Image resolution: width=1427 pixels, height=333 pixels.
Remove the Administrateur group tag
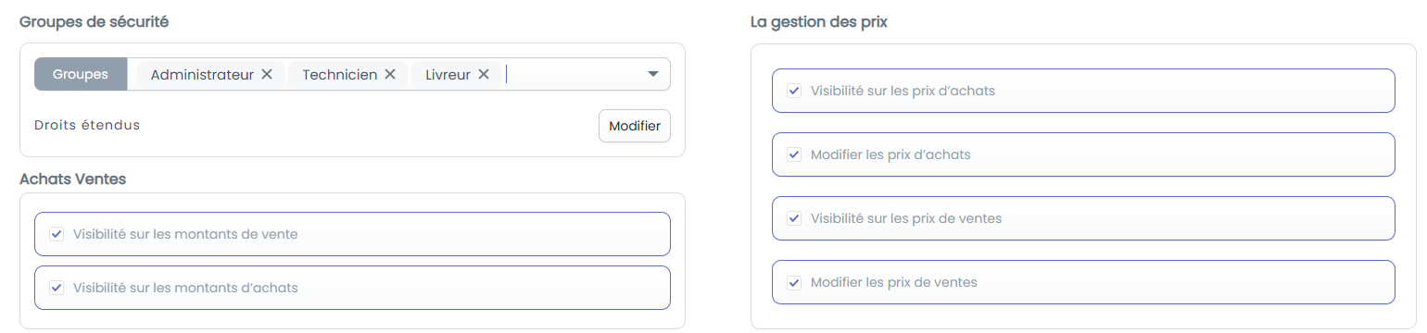tap(267, 75)
